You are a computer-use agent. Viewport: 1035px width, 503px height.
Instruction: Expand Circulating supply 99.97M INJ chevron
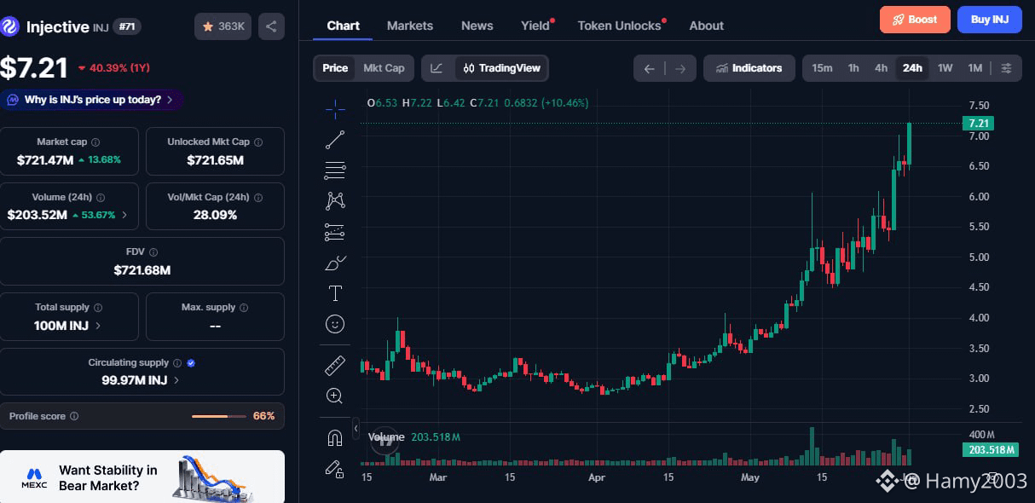point(176,380)
